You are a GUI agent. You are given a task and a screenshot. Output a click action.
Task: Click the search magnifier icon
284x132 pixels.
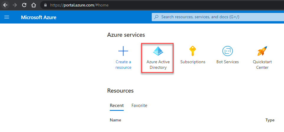156,17
